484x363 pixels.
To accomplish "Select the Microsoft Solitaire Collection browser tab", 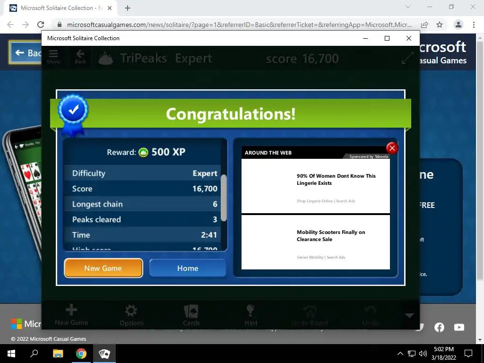I will tap(61, 9).
